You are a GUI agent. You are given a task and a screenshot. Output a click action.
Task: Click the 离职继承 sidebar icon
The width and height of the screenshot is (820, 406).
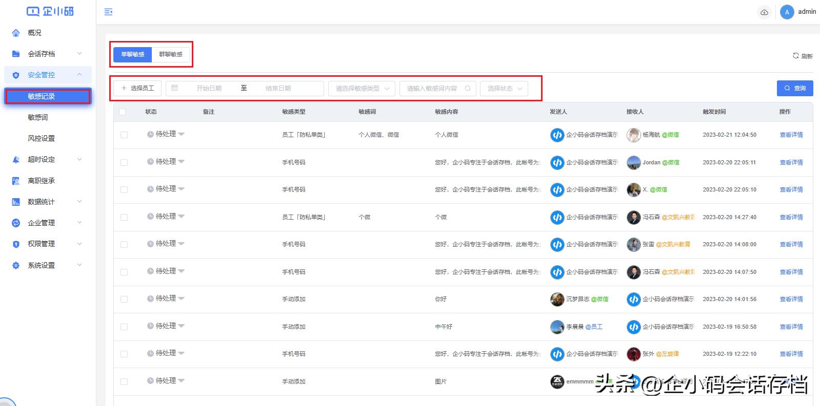pos(16,181)
